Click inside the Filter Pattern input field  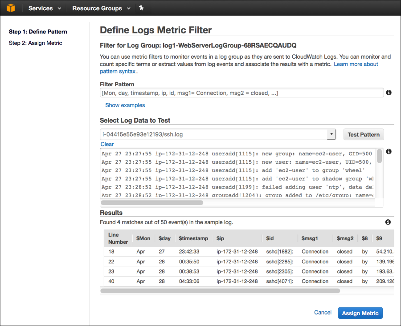point(241,93)
